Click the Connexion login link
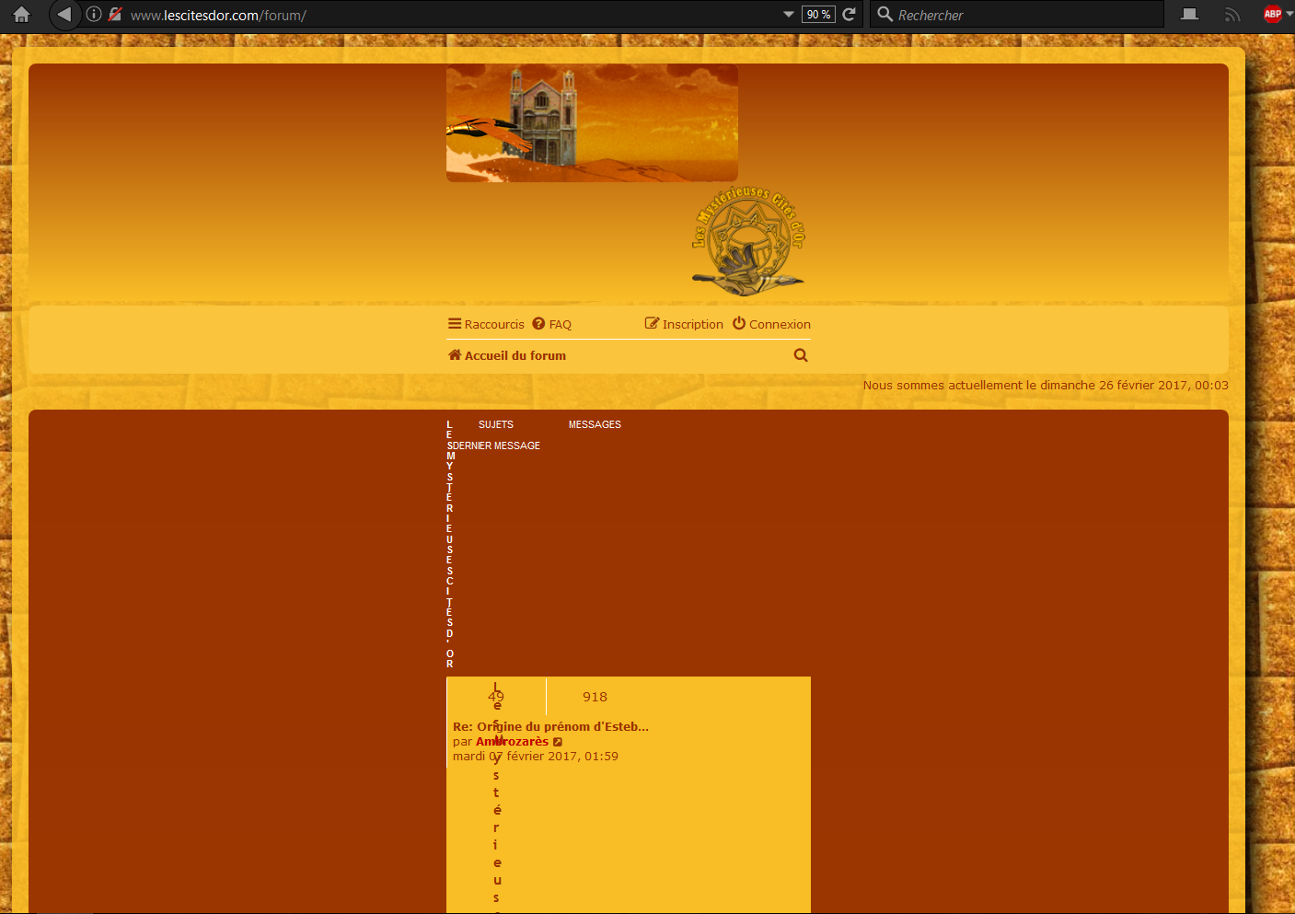 pyautogui.click(x=771, y=324)
